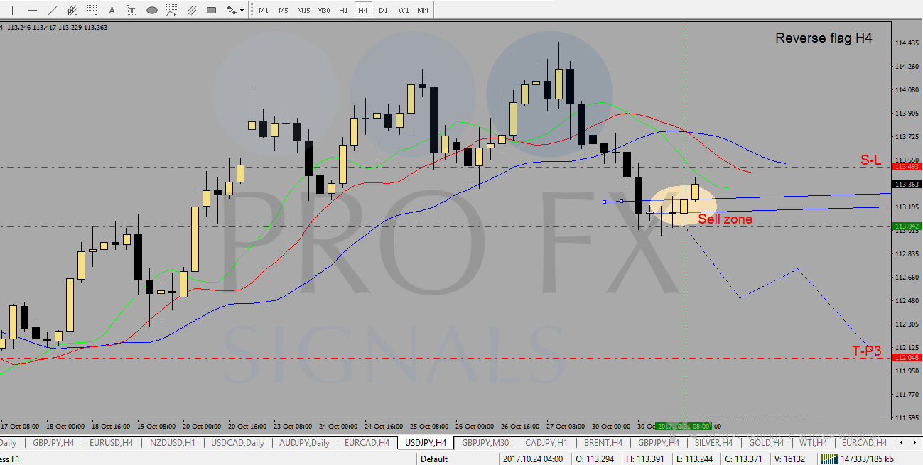The width and height of the screenshot is (923, 465).
Task: Open the Arrows objects dropdown
Action: point(235,10)
